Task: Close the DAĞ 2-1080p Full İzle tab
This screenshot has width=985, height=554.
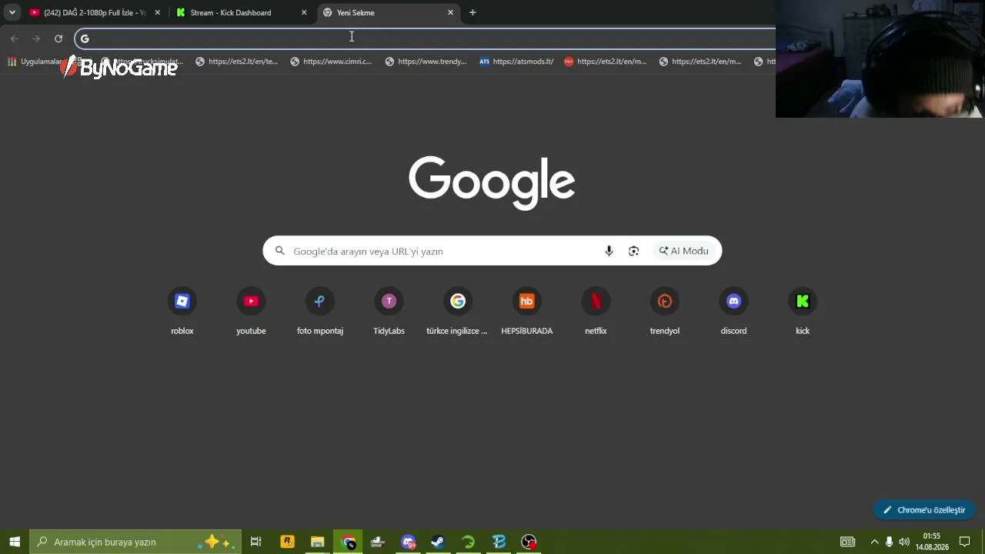Action: click(158, 12)
